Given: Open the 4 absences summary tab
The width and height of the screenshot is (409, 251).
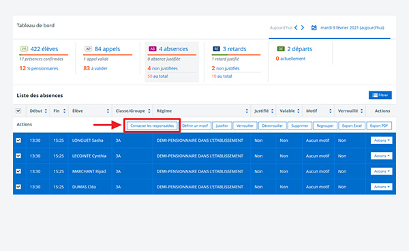Looking at the screenshot, I should pyautogui.click(x=172, y=62).
